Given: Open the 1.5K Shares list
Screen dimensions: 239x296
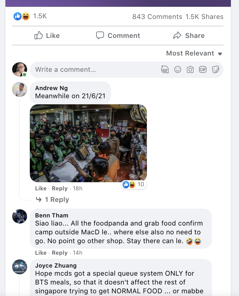Looking at the screenshot, I should [x=204, y=17].
